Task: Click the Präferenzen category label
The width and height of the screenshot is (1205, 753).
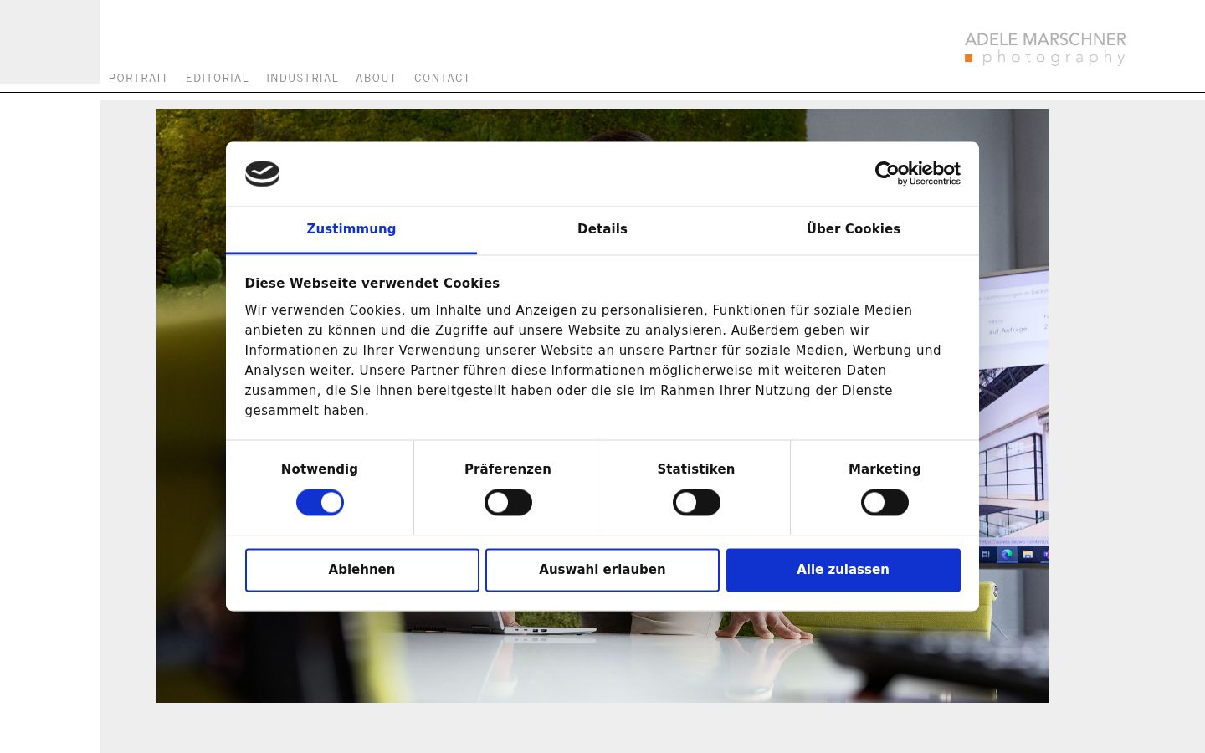Action: [508, 469]
